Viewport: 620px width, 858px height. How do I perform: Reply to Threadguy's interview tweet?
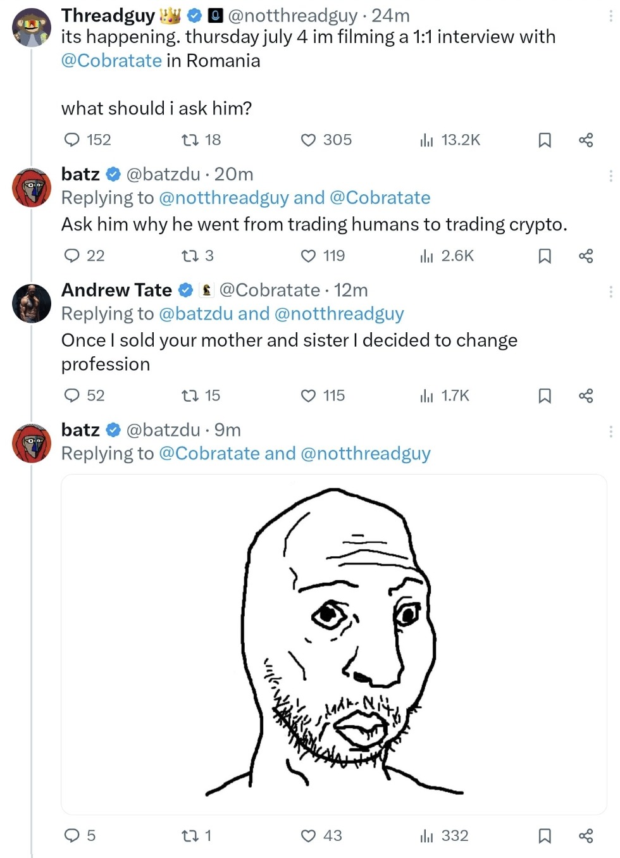(x=73, y=140)
